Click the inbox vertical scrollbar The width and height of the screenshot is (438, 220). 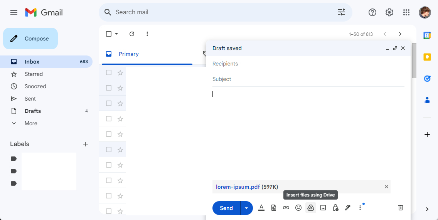(414, 60)
